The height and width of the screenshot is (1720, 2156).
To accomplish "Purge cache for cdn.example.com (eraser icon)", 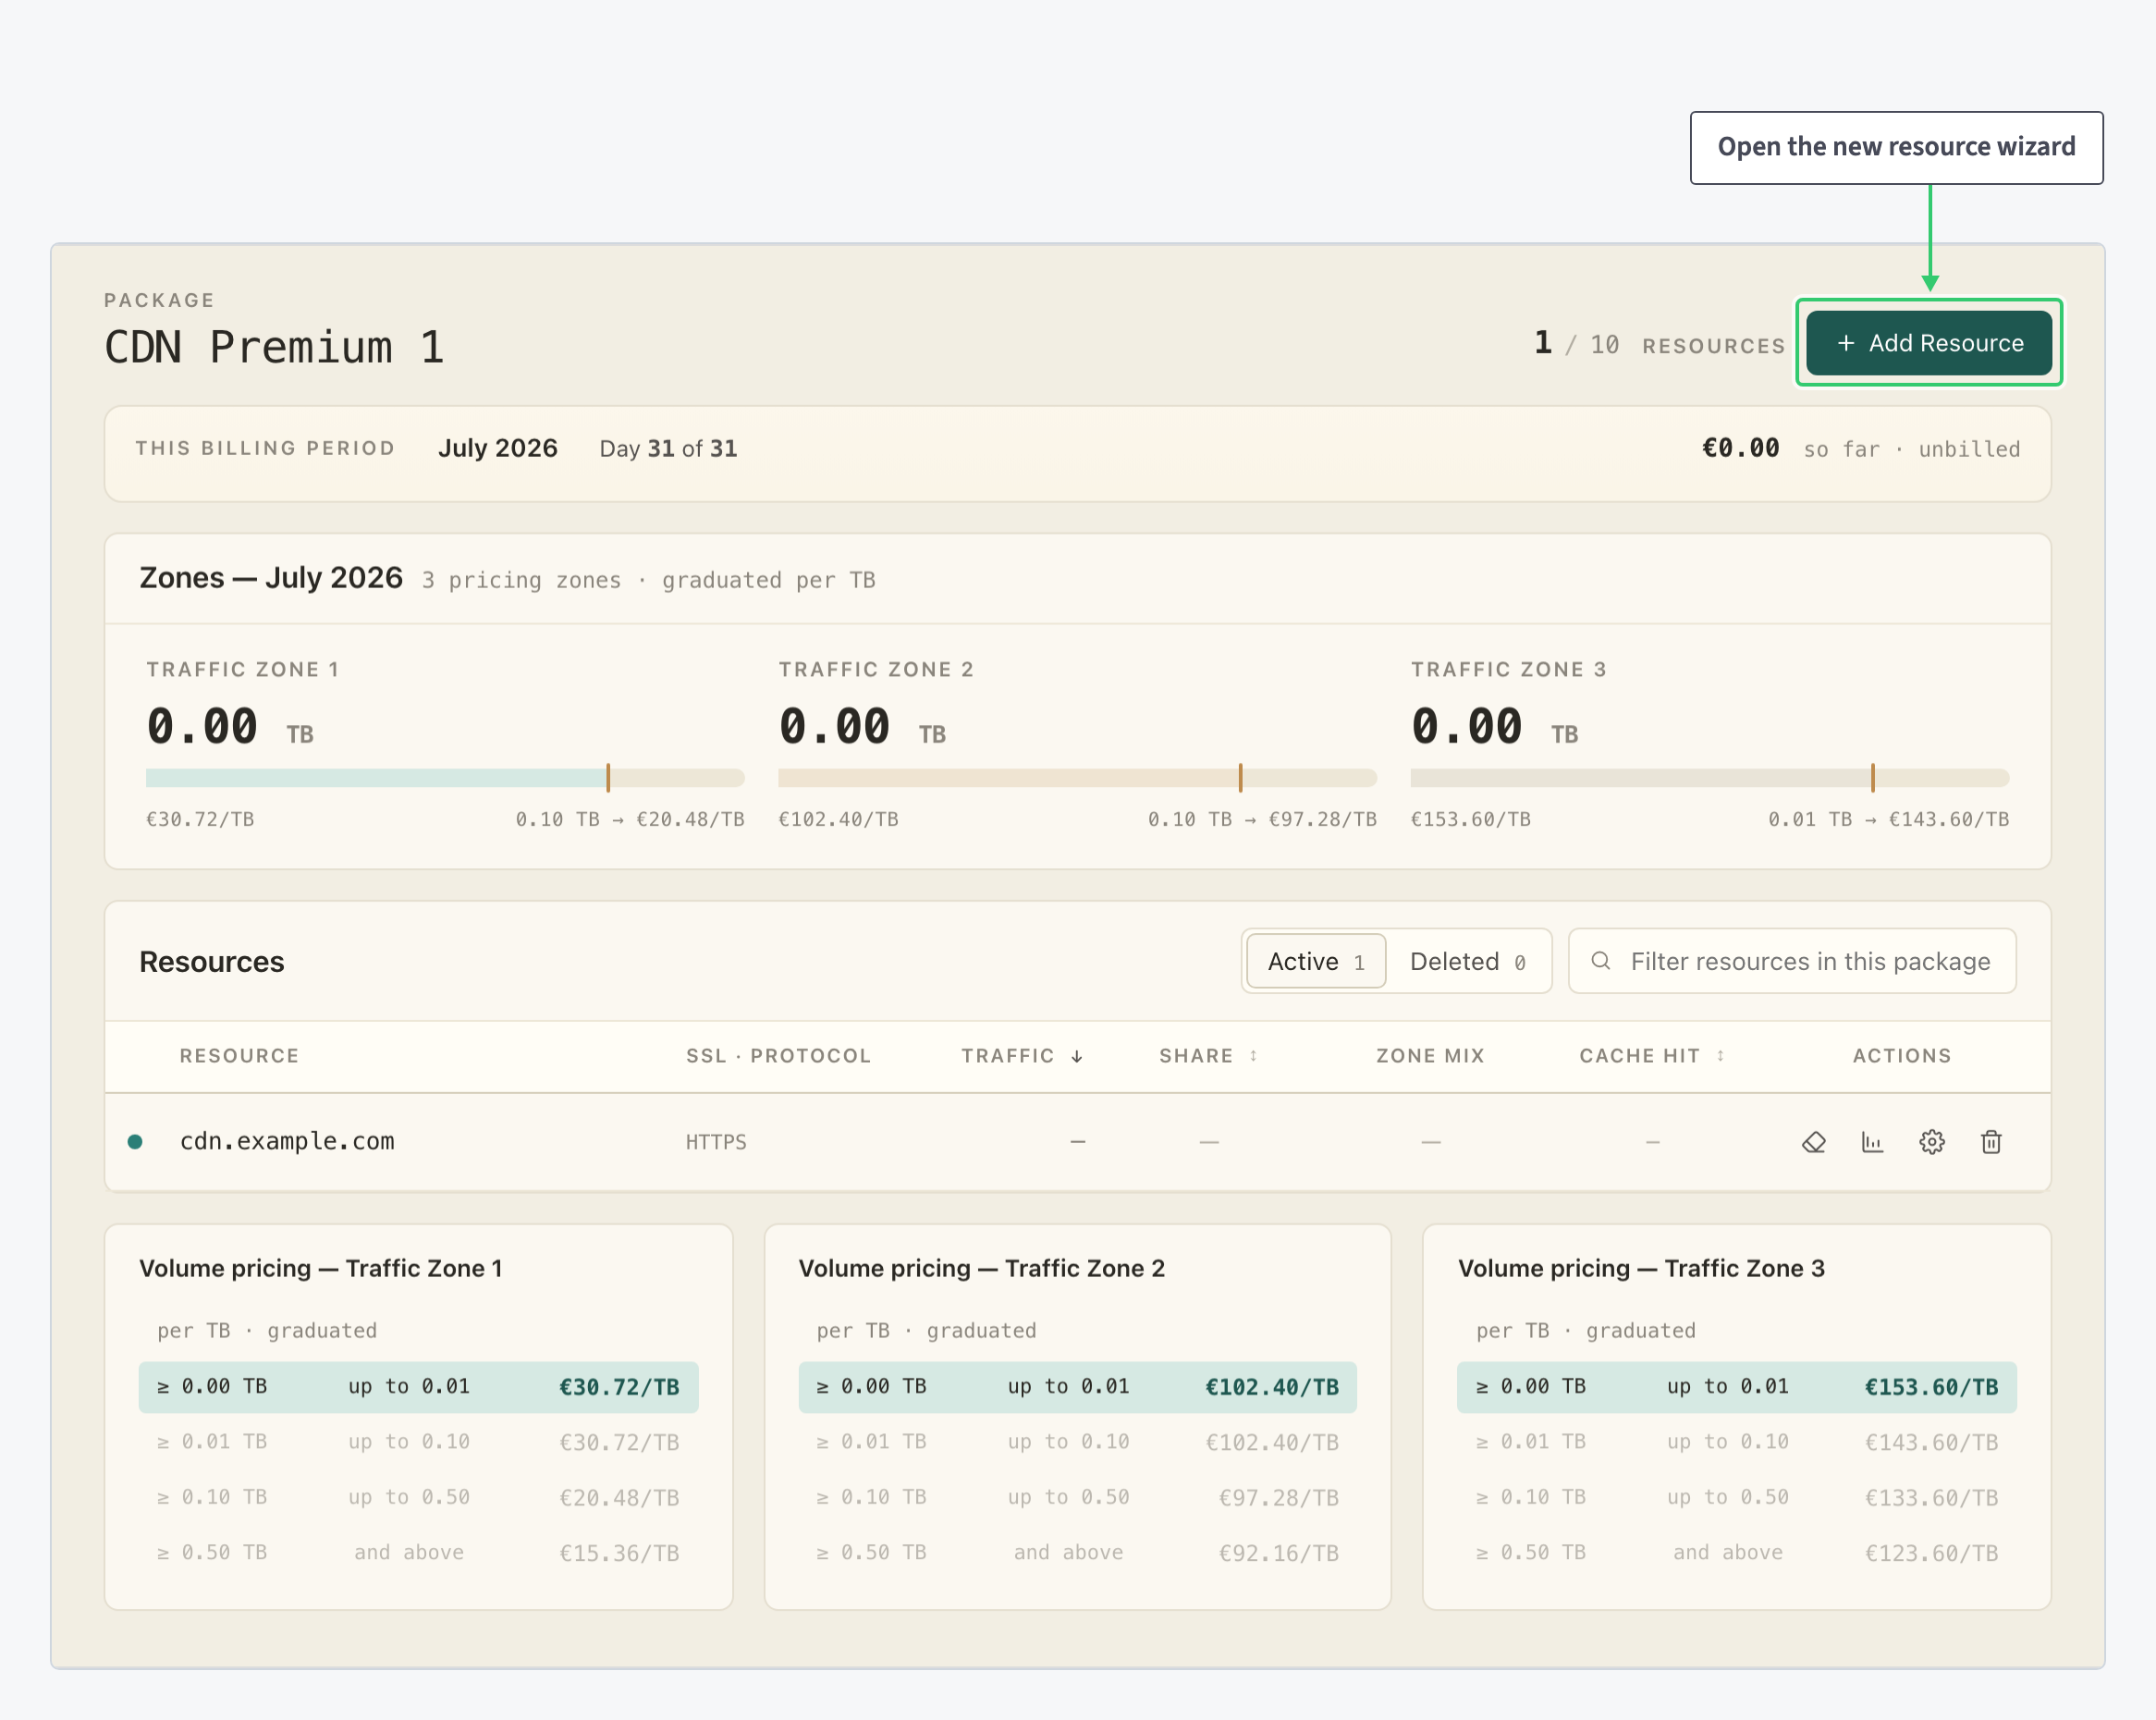I will point(1814,1142).
